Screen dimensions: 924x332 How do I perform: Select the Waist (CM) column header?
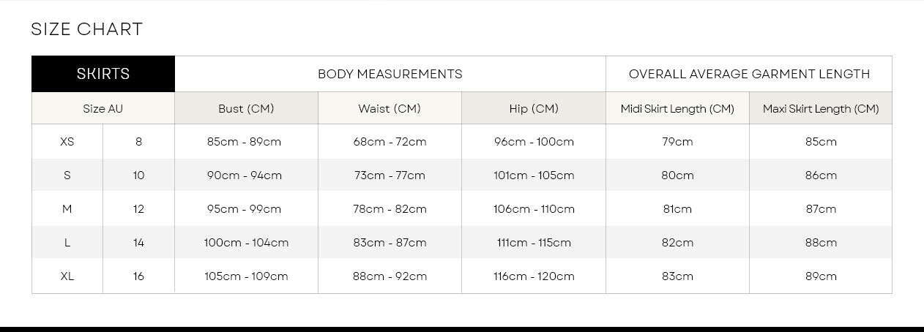[390, 109]
